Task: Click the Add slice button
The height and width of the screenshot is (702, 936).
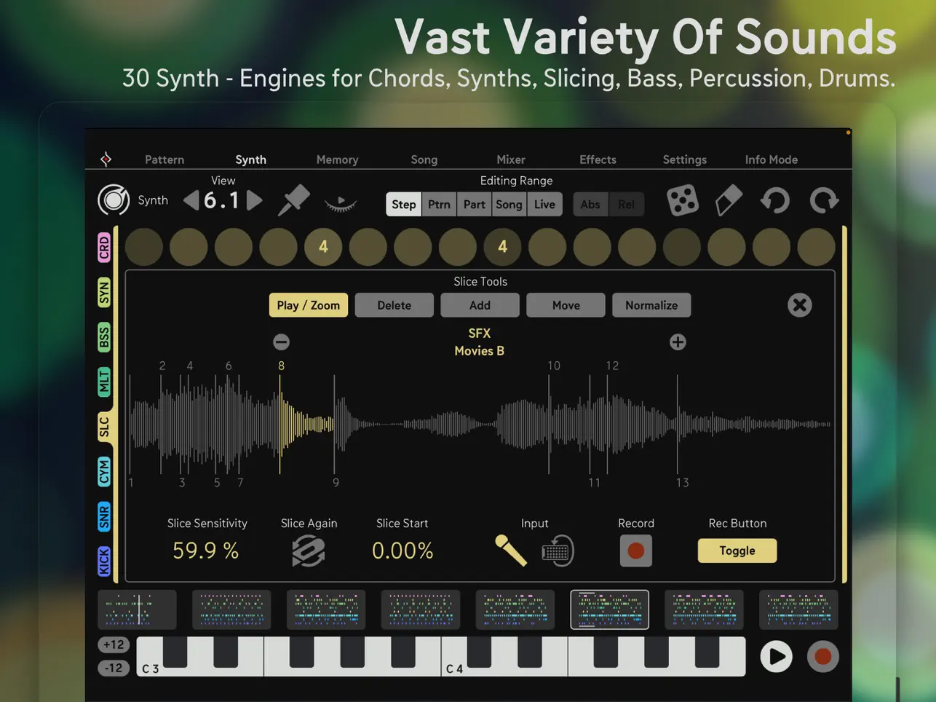Action: click(480, 305)
